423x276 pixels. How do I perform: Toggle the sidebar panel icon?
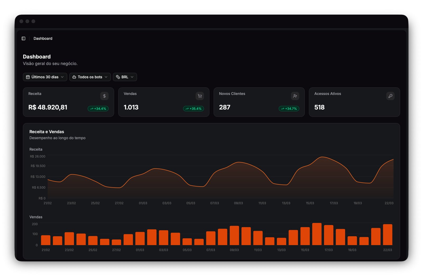click(24, 39)
